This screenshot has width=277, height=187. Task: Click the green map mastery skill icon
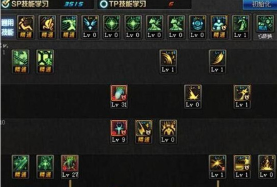(x=20, y=61)
